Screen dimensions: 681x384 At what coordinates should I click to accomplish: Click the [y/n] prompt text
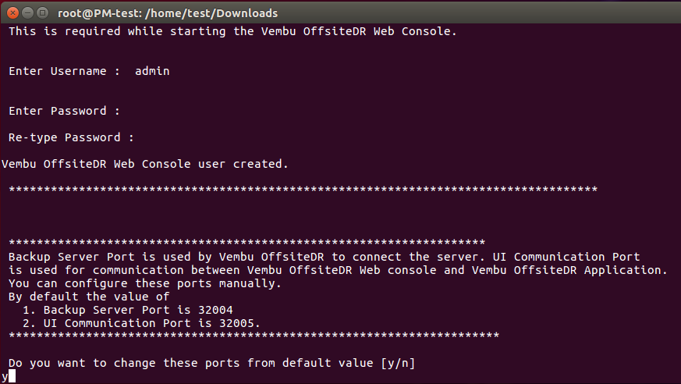(x=398, y=363)
